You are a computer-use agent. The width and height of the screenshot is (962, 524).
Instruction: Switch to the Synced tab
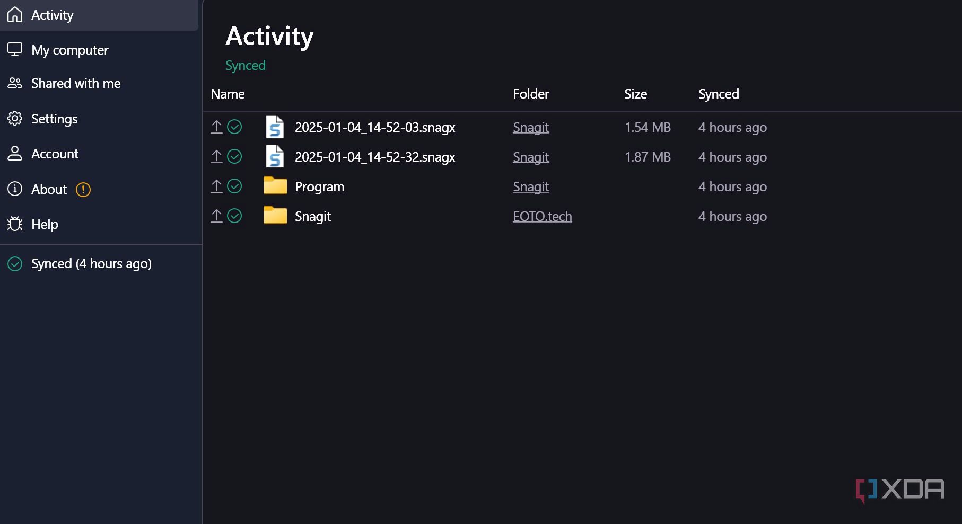tap(246, 65)
